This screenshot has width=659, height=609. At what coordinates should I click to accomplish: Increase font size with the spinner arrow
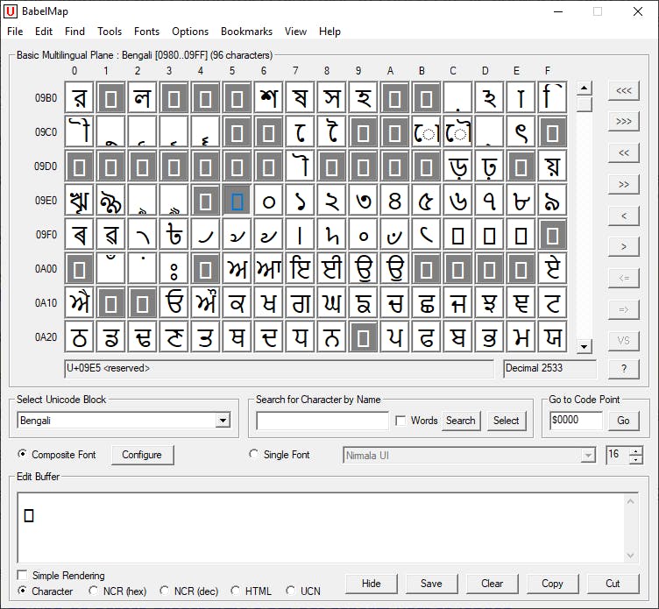636,451
